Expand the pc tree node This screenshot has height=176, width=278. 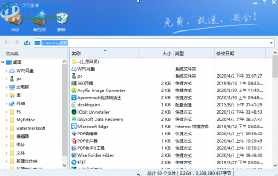point(6,79)
